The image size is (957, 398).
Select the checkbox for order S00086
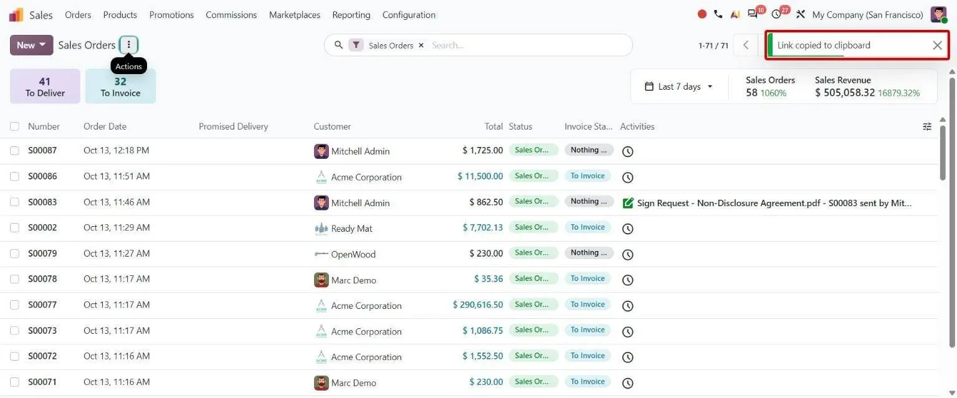pos(14,176)
